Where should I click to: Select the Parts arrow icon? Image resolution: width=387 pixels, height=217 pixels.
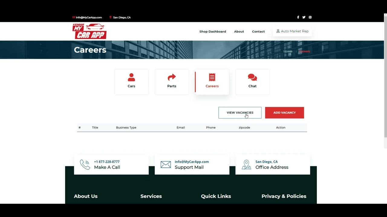coord(172,77)
